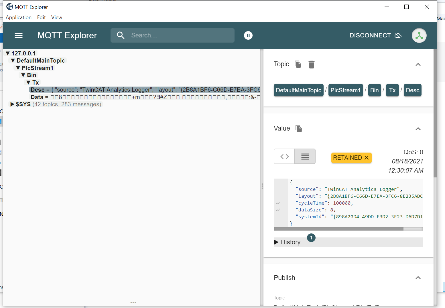Pause topic updates with pause button
The width and height of the screenshot is (445, 308).
(x=248, y=35)
